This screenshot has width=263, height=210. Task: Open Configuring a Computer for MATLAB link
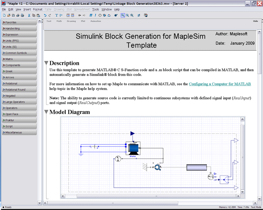pyautogui.click(x=220, y=84)
